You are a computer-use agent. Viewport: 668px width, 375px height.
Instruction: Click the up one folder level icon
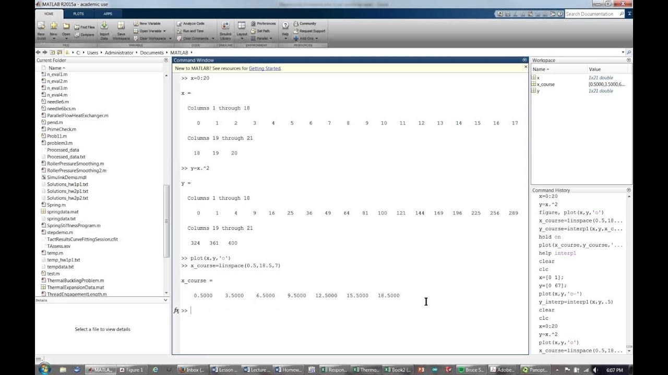point(52,53)
